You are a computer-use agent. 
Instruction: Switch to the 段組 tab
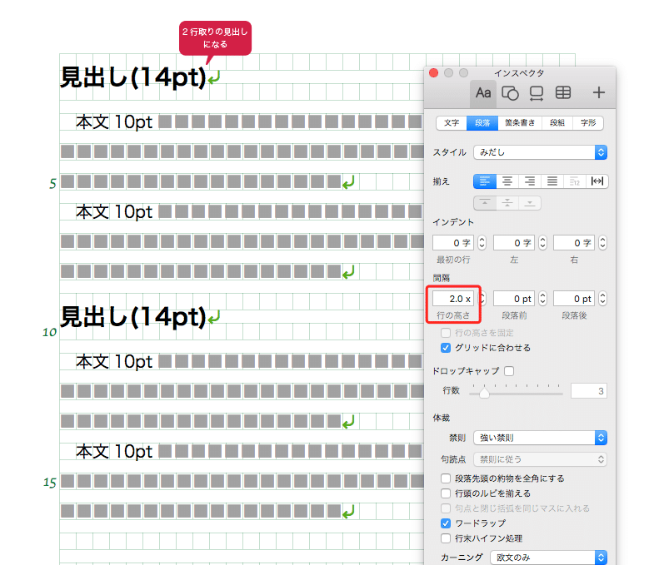click(x=557, y=123)
